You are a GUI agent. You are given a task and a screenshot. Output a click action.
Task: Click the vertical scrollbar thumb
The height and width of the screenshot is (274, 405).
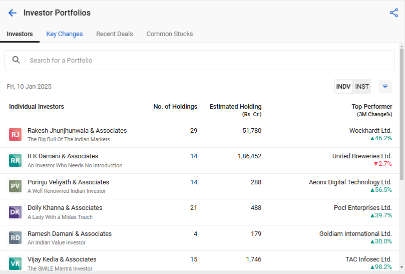401,114
